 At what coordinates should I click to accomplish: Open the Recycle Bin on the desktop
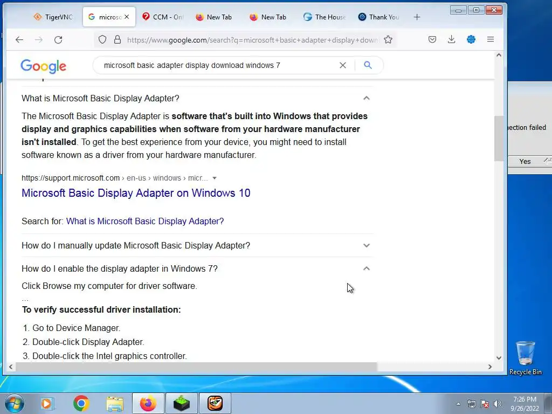click(525, 358)
